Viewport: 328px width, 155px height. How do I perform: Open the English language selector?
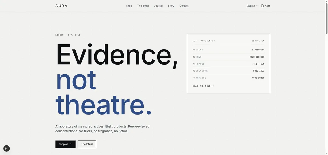click(252, 6)
